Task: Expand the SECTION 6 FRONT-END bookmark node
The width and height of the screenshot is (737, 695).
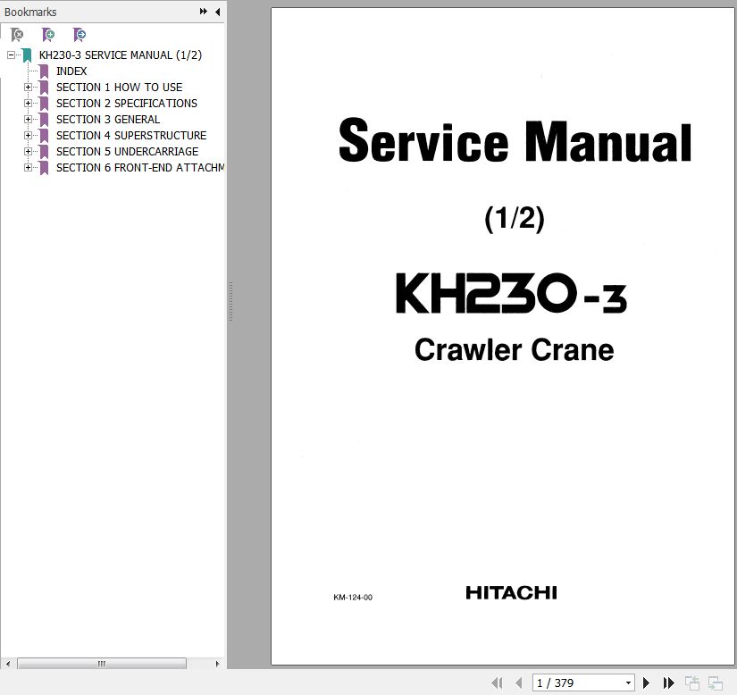Action: point(28,168)
